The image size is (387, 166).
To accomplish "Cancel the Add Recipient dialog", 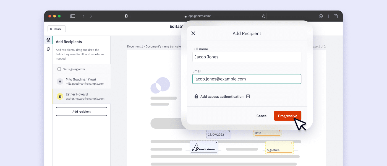I will point(262,116).
